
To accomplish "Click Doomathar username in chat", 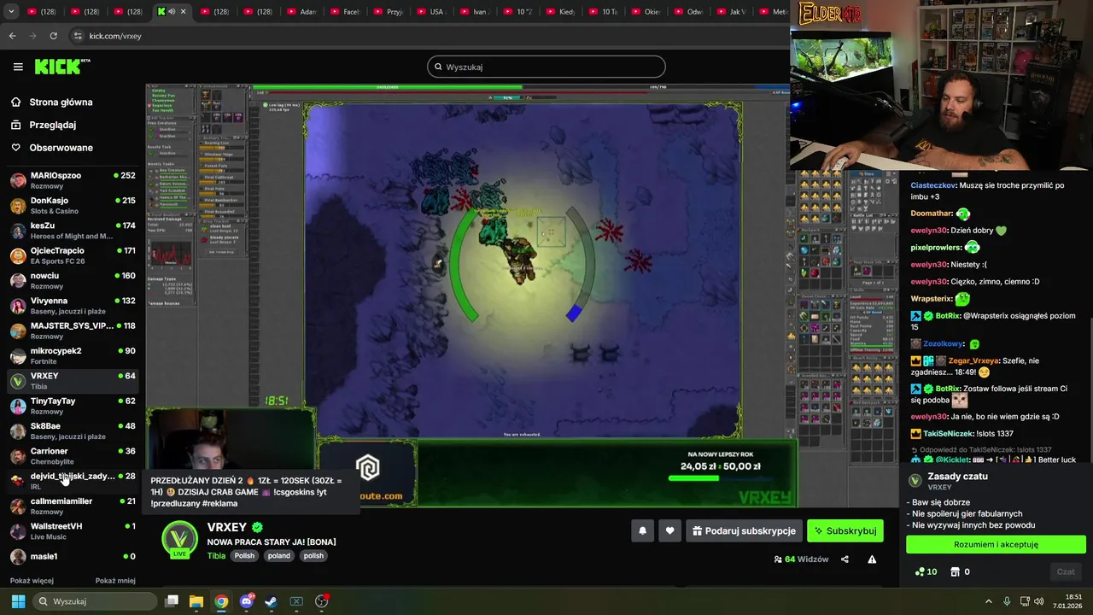I will click(932, 214).
